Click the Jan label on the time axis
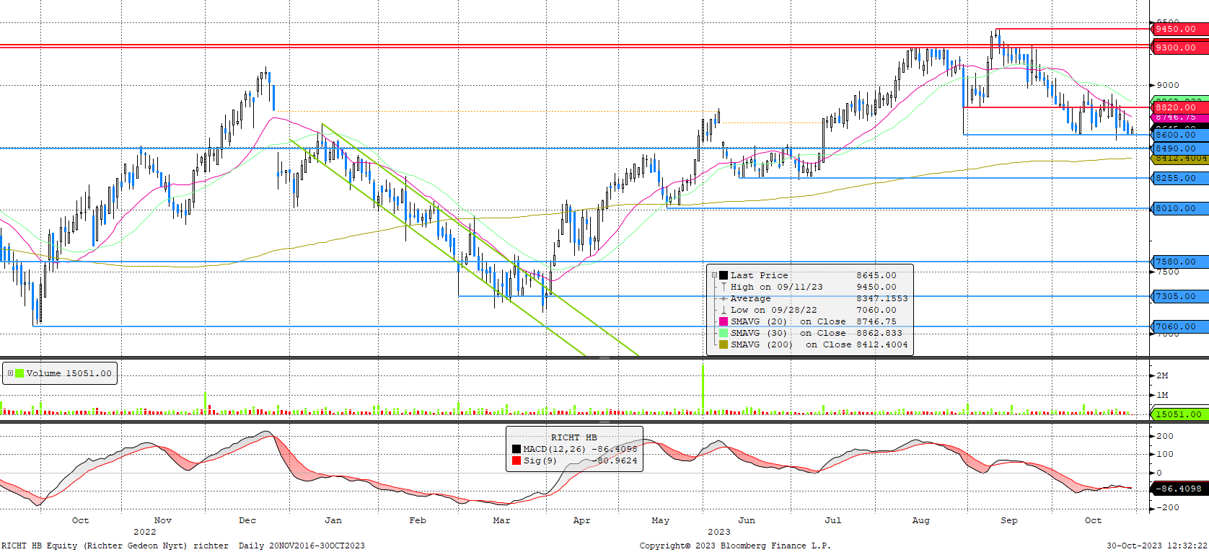1209x552 pixels. 333,520
